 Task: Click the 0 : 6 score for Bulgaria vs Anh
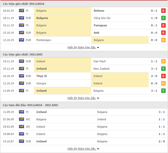[154, 33]
